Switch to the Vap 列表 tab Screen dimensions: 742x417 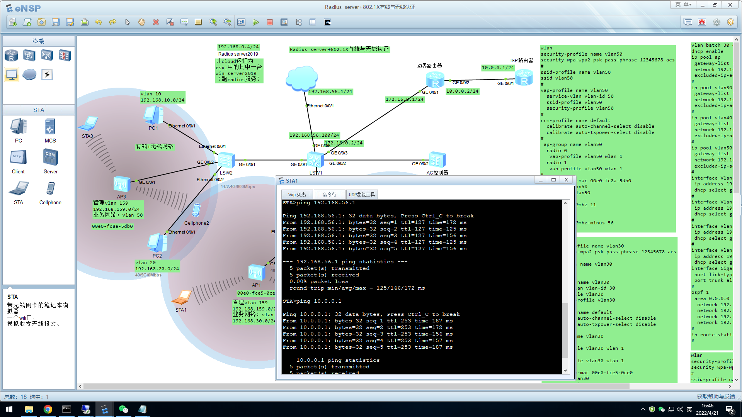click(297, 195)
